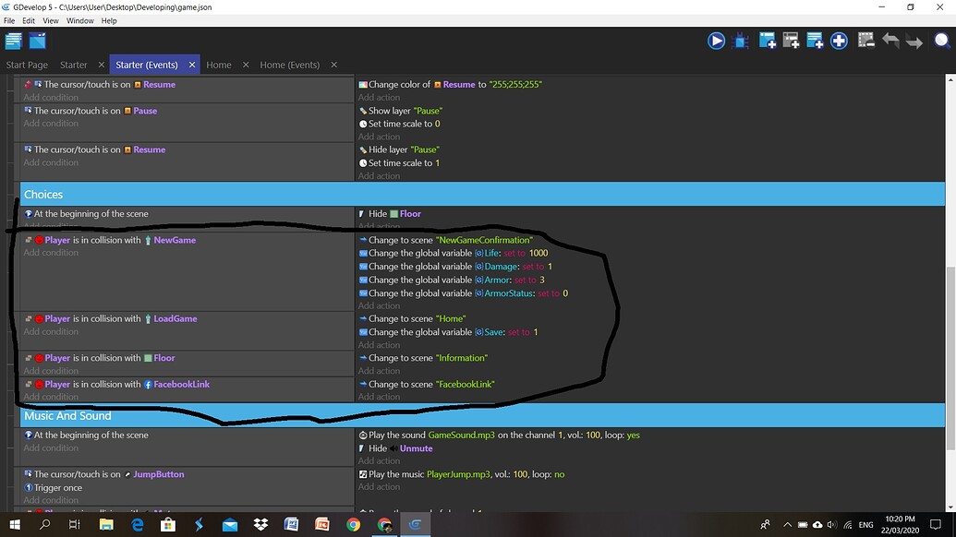Switch to the Home tab
The image size is (956, 537).
219,65
